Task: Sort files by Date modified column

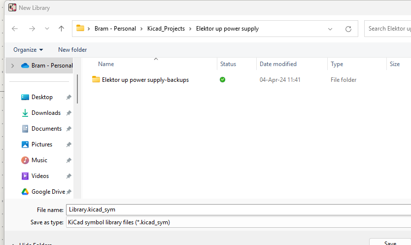Action: tap(278, 64)
